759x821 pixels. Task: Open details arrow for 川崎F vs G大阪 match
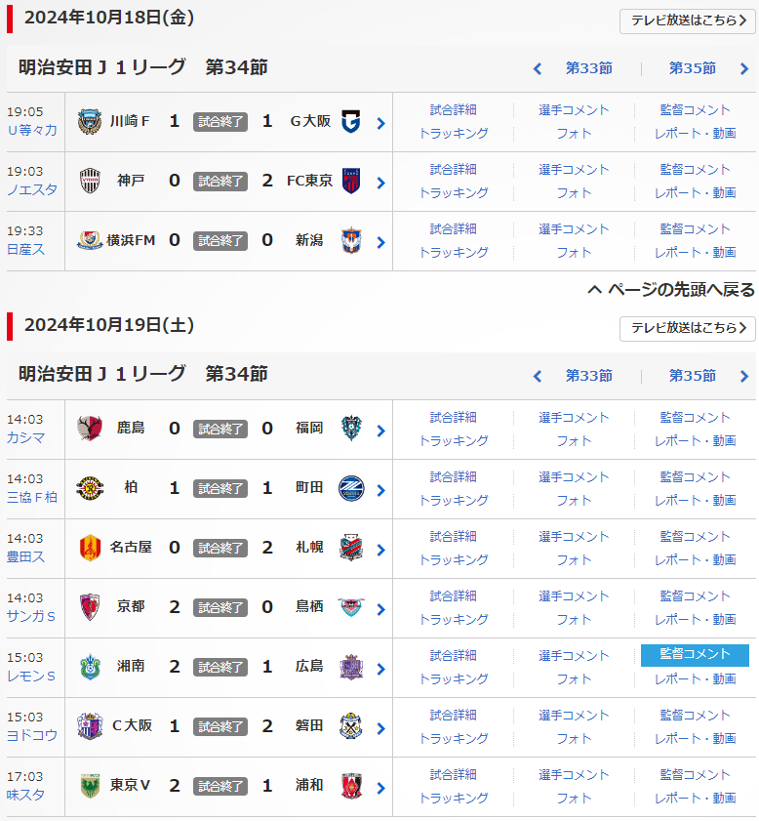click(x=380, y=123)
